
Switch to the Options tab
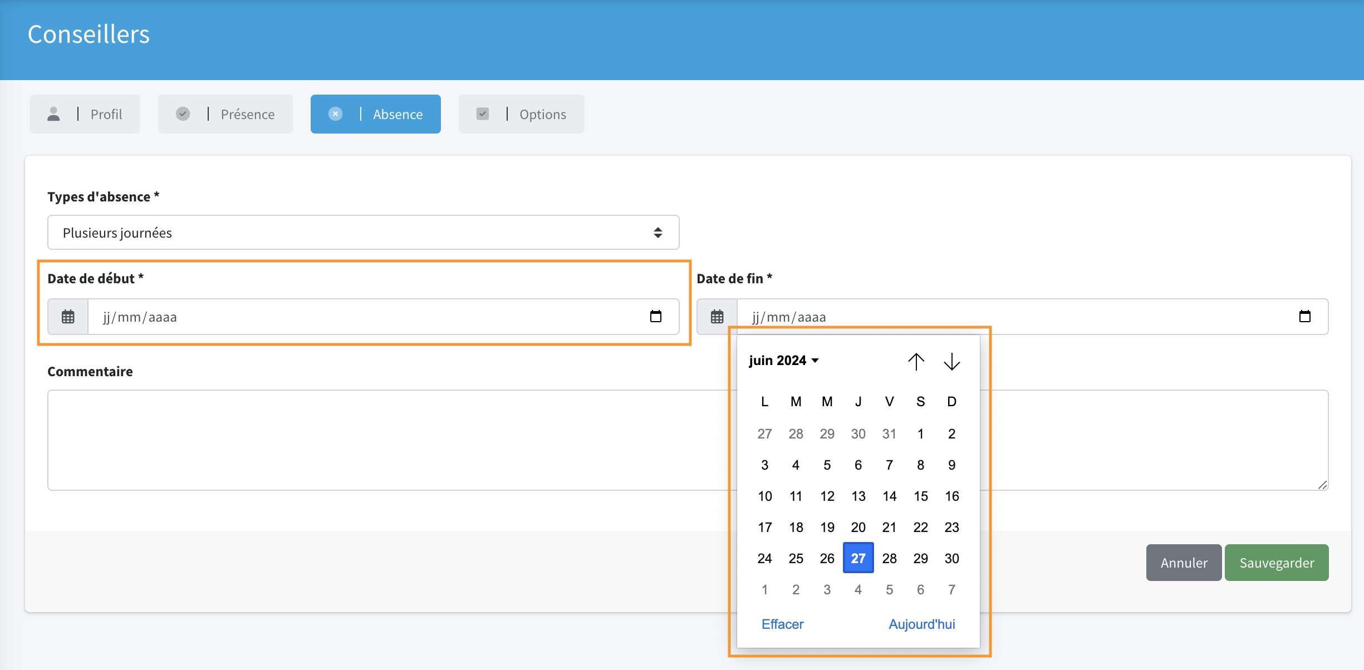(521, 114)
